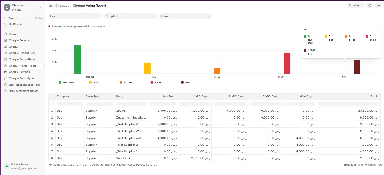The image size is (384, 175).
Task: Open the Supplier party type dropdown
Action: (130, 16)
